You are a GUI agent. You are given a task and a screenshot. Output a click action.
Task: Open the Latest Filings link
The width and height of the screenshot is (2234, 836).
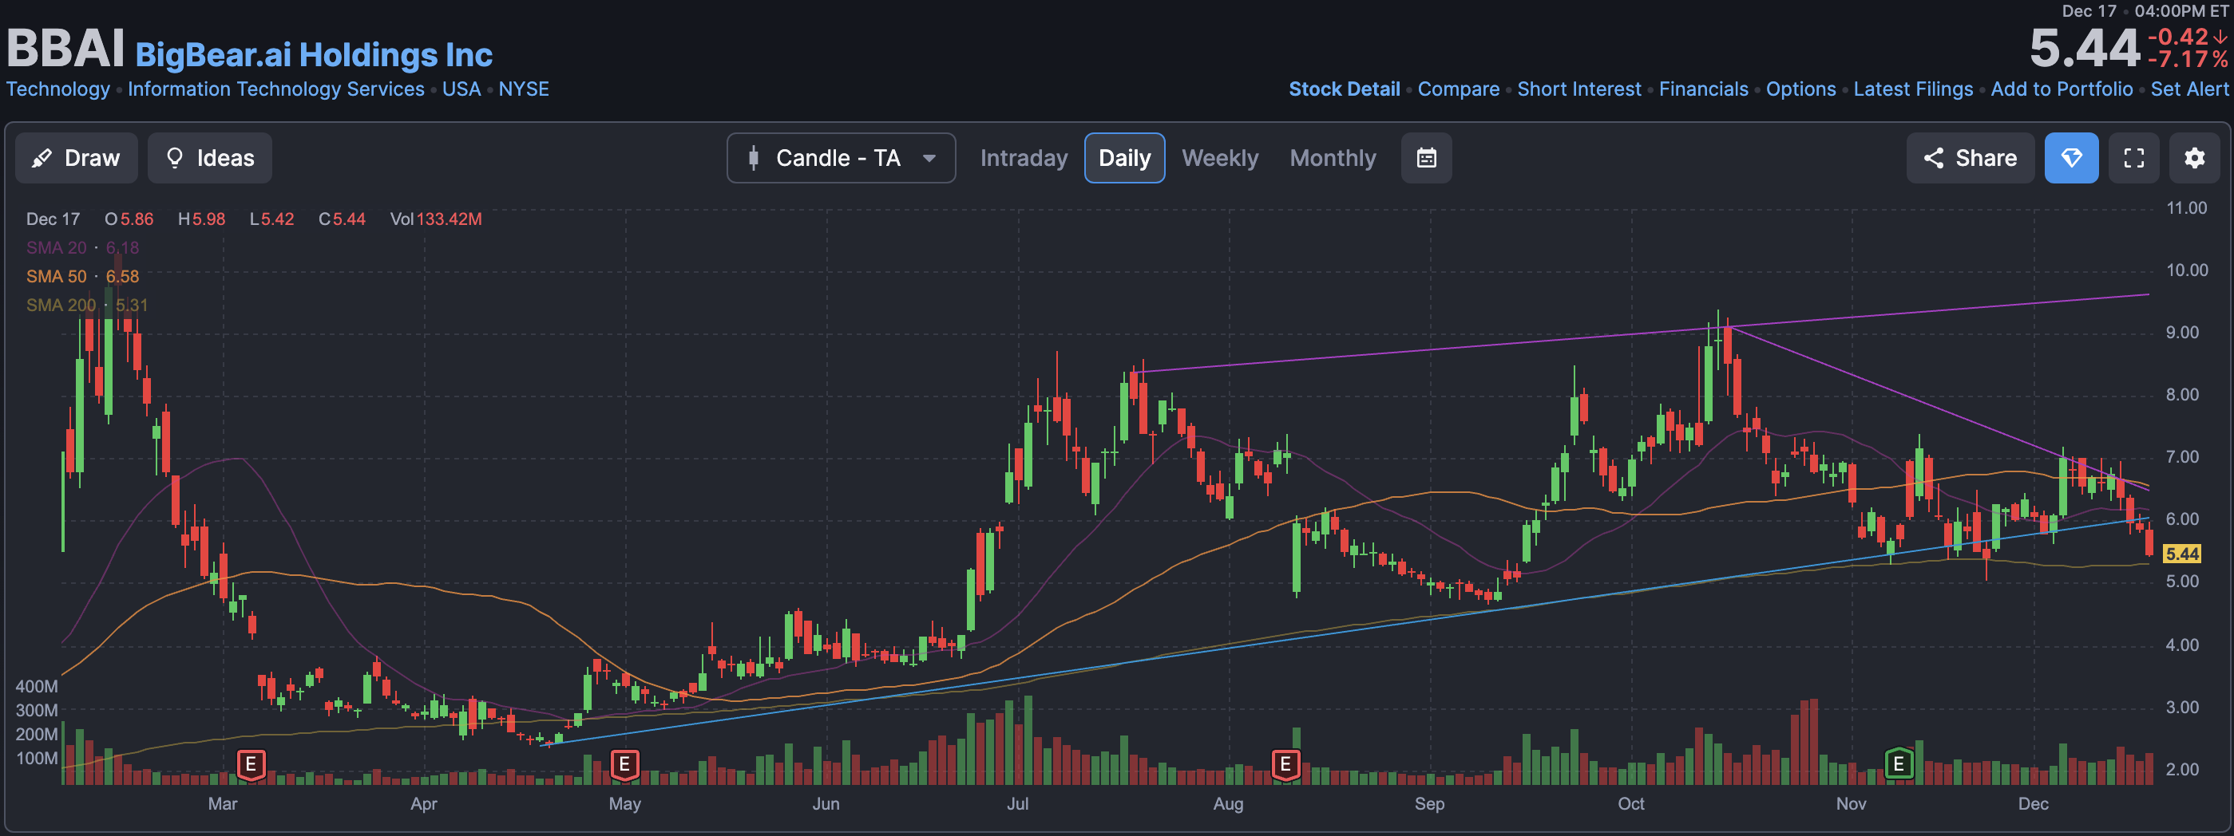(1913, 89)
